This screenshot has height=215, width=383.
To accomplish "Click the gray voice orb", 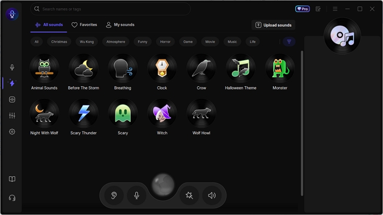I will pyautogui.click(x=163, y=185).
